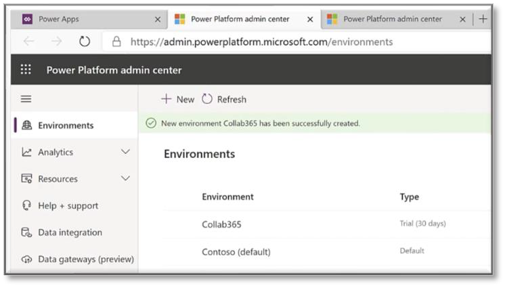Click the padlock site info icon
Image resolution: width=505 pixels, height=287 pixels.
click(116, 41)
